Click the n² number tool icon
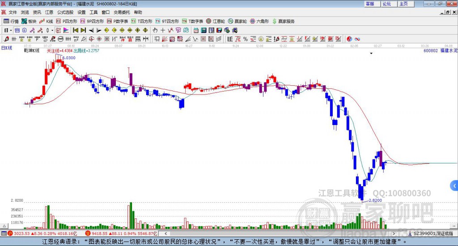Viewport: 458px width, 246px height. [76, 39]
